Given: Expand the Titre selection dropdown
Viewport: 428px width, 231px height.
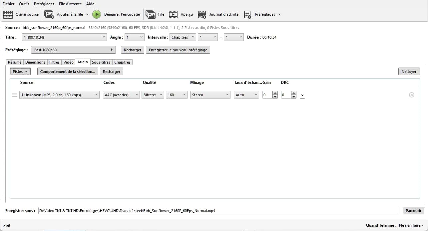Looking at the screenshot, I should 64,37.
